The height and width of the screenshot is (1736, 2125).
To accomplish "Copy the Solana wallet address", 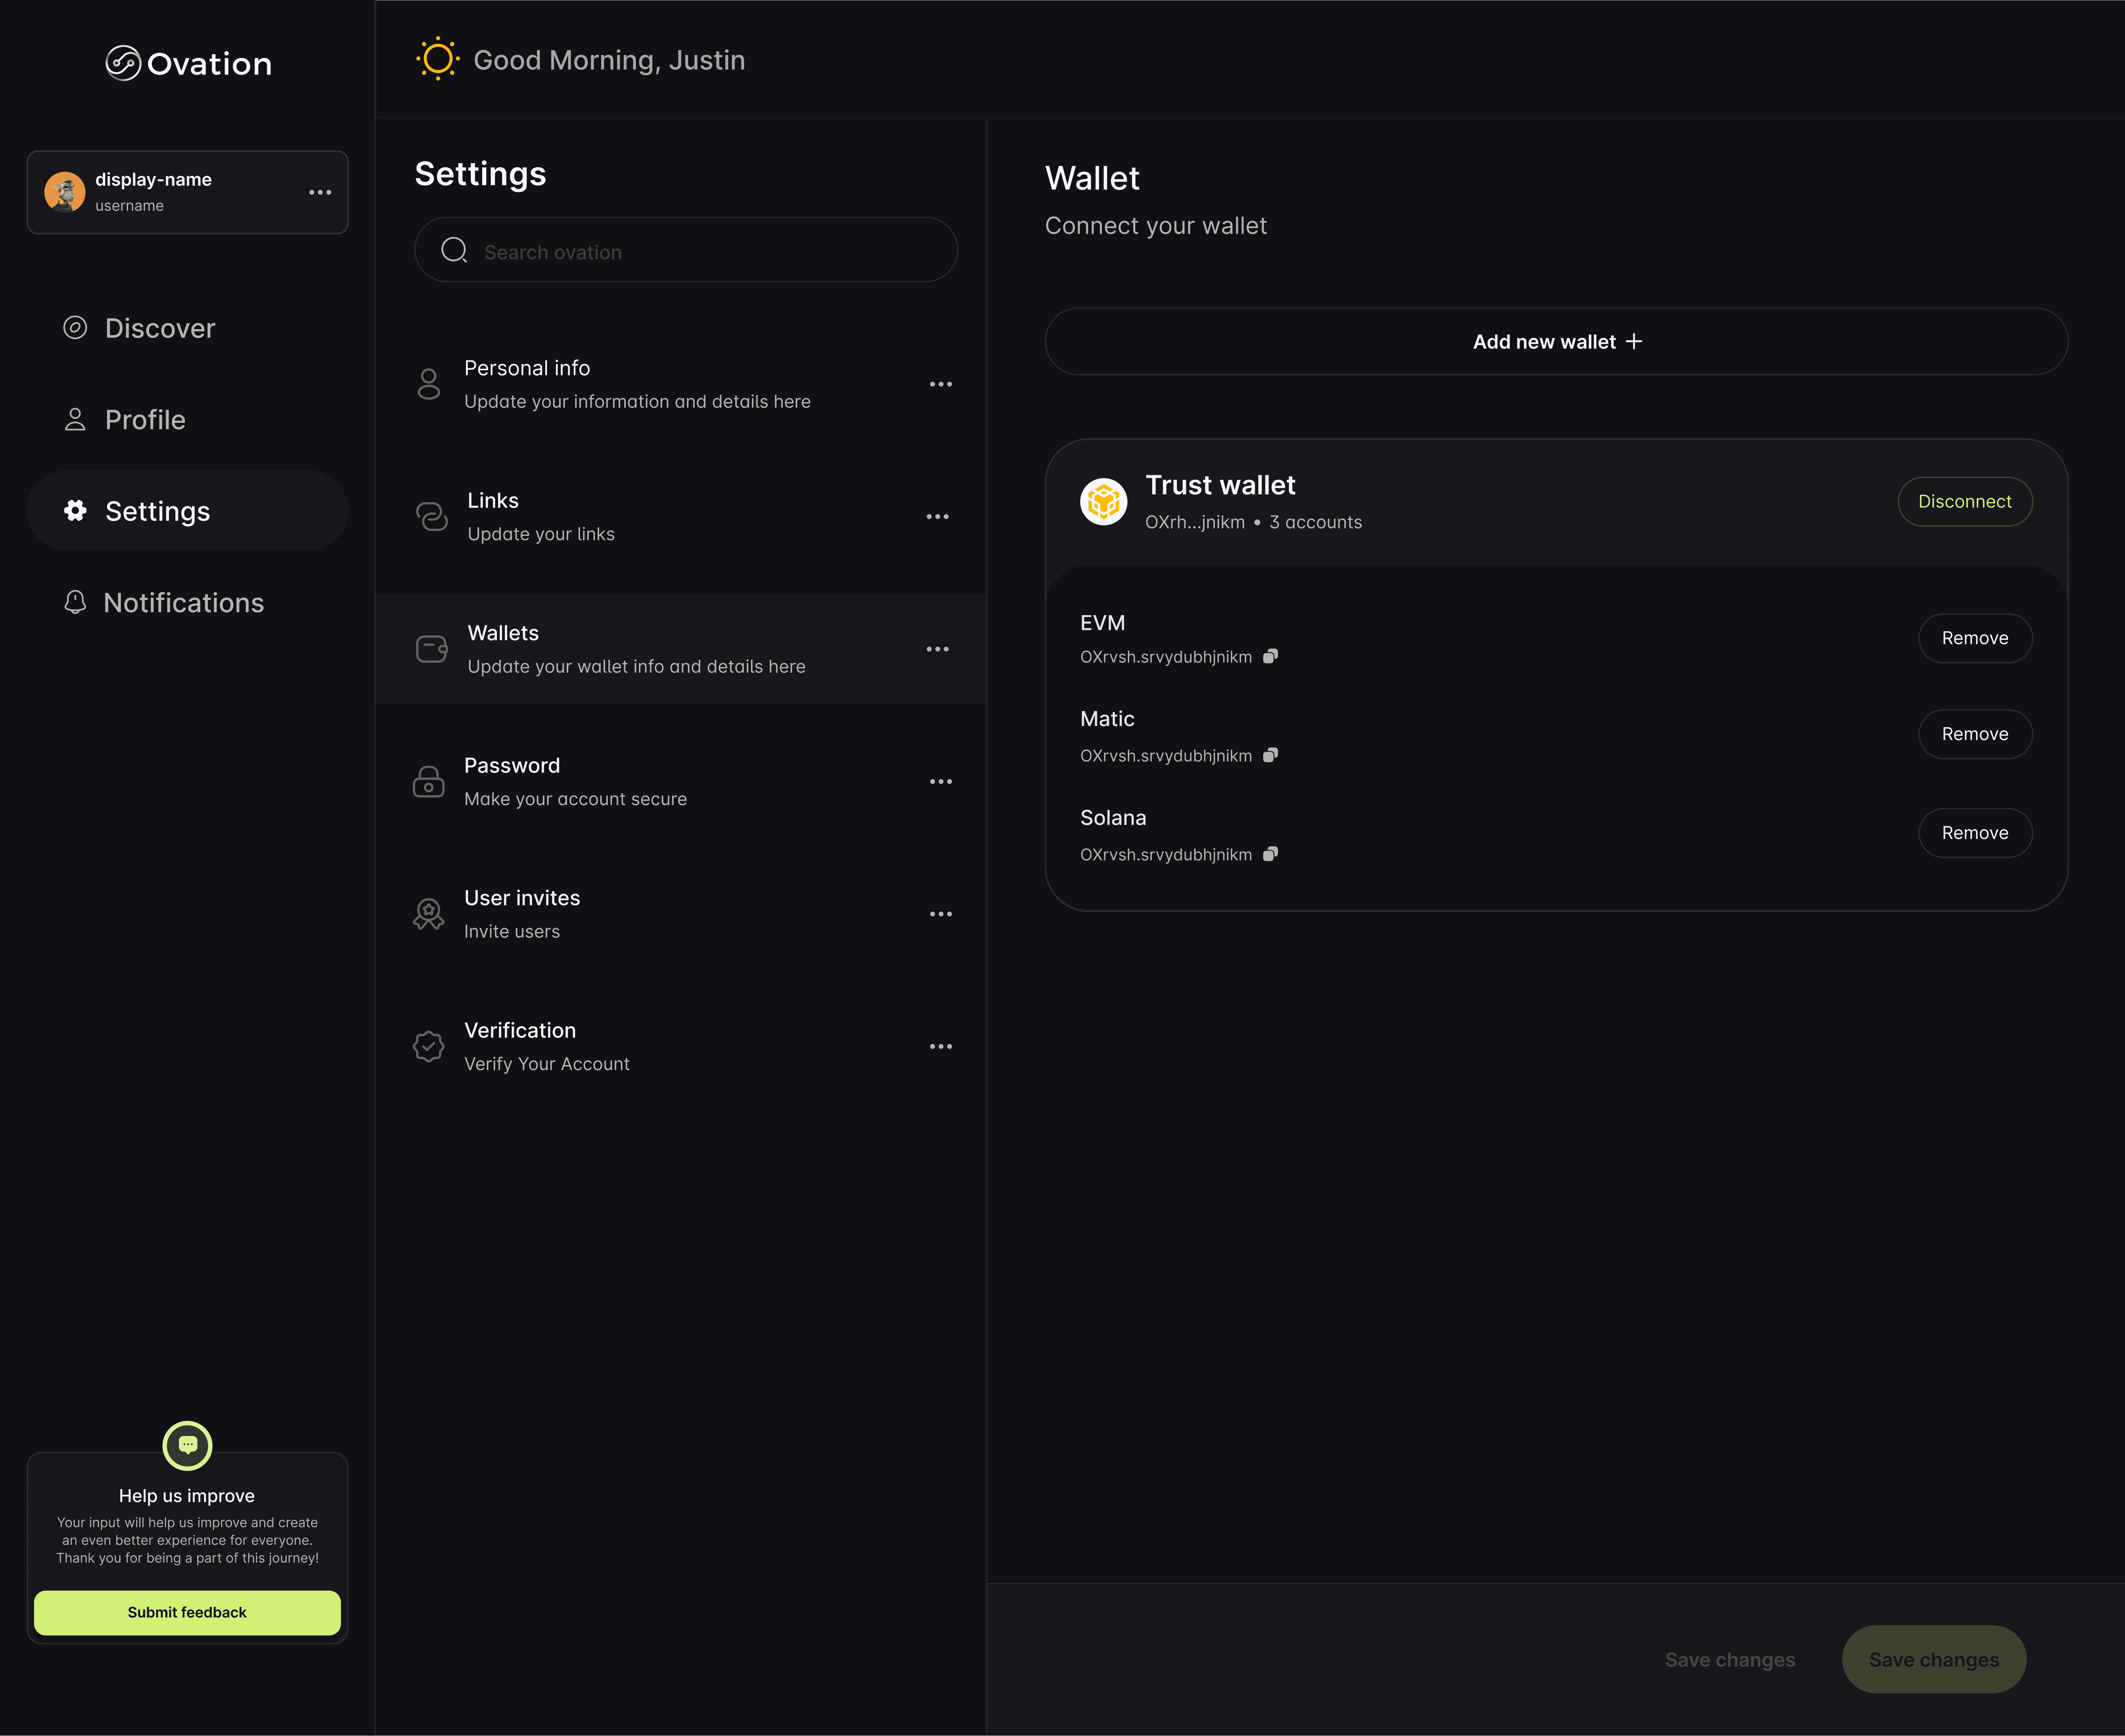I will [1270, 854].
